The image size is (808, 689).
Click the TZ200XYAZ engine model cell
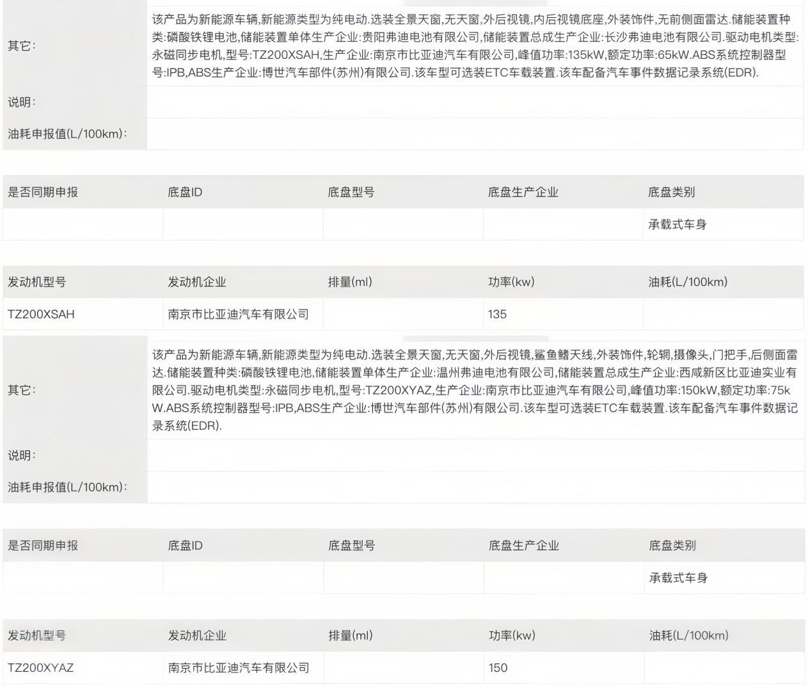tap(41, 668)
